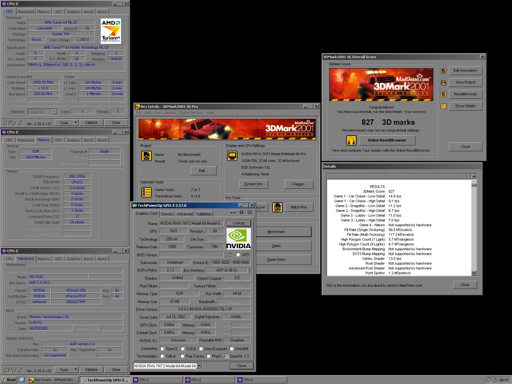Click the Online ResultBrowser trees icon

351,140
